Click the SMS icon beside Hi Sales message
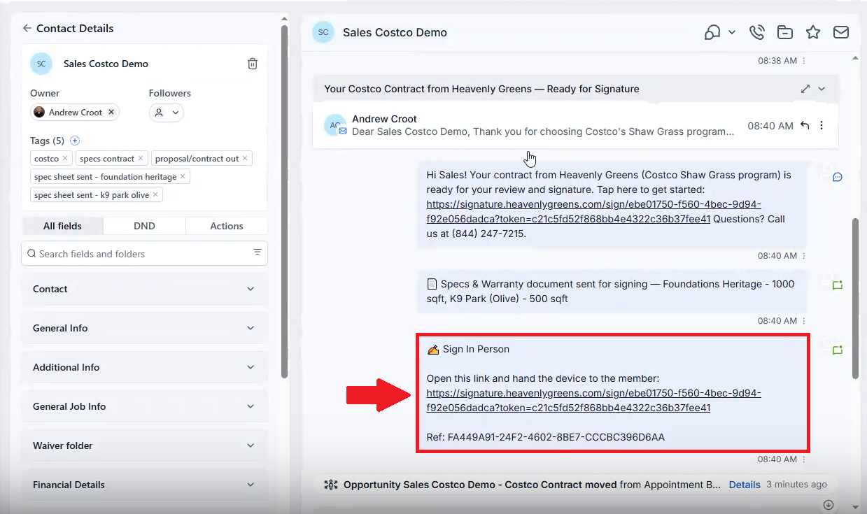Viewport: 867px width, 514px height. tap(837, 177)
